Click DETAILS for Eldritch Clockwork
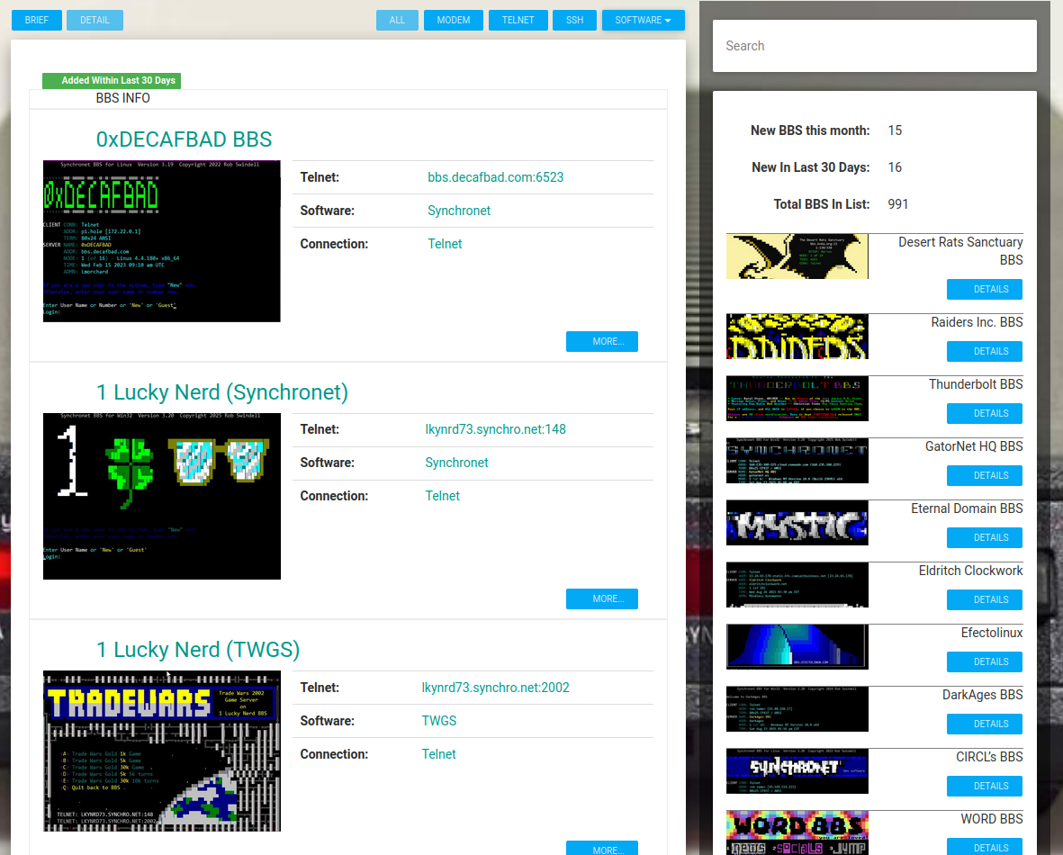Viewport: 1063px width, 855px height. (985, 600)
